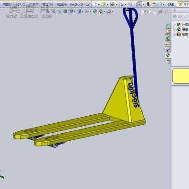The height and width of the screenshot is (189, 189).
Task: Expand the 外观 appearances tree node
Action: click(x=174, y=25)
